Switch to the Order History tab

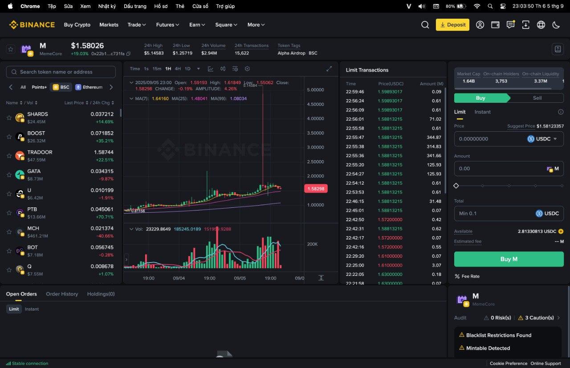62,294
